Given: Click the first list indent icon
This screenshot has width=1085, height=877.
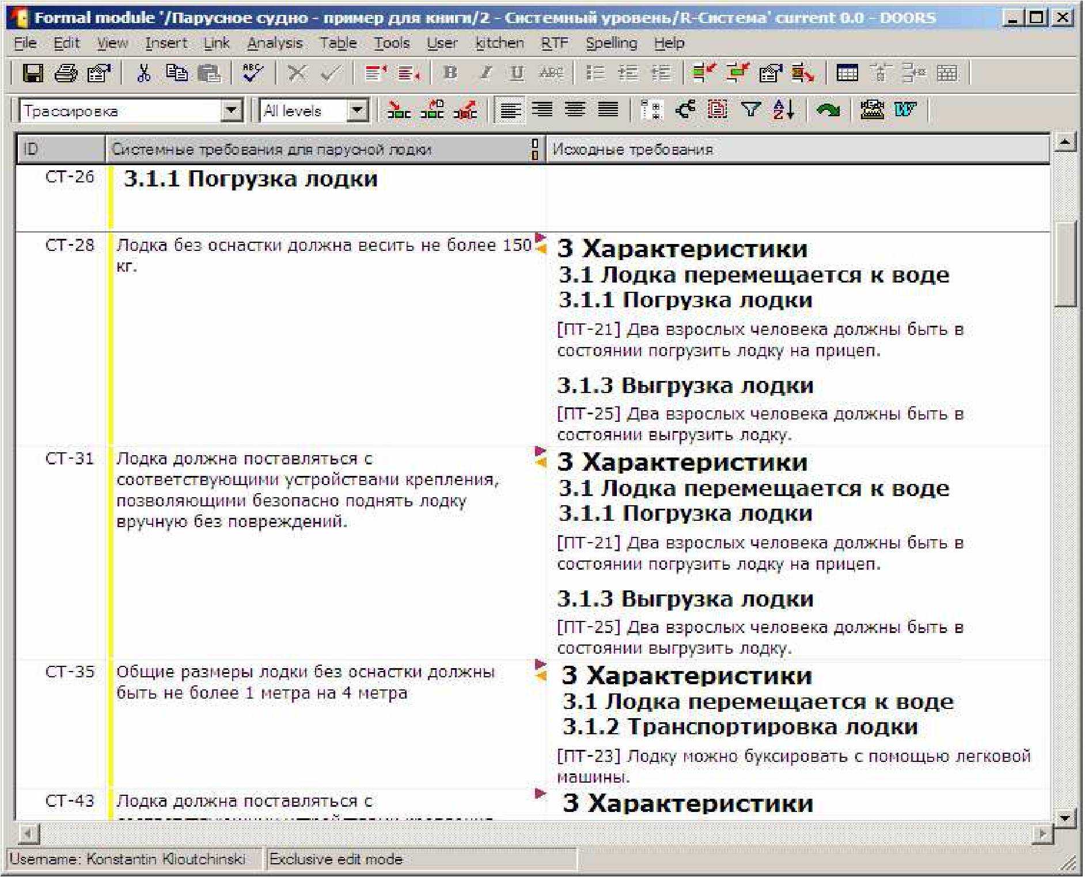Looking at the screenshot, I should pos(628,73).
